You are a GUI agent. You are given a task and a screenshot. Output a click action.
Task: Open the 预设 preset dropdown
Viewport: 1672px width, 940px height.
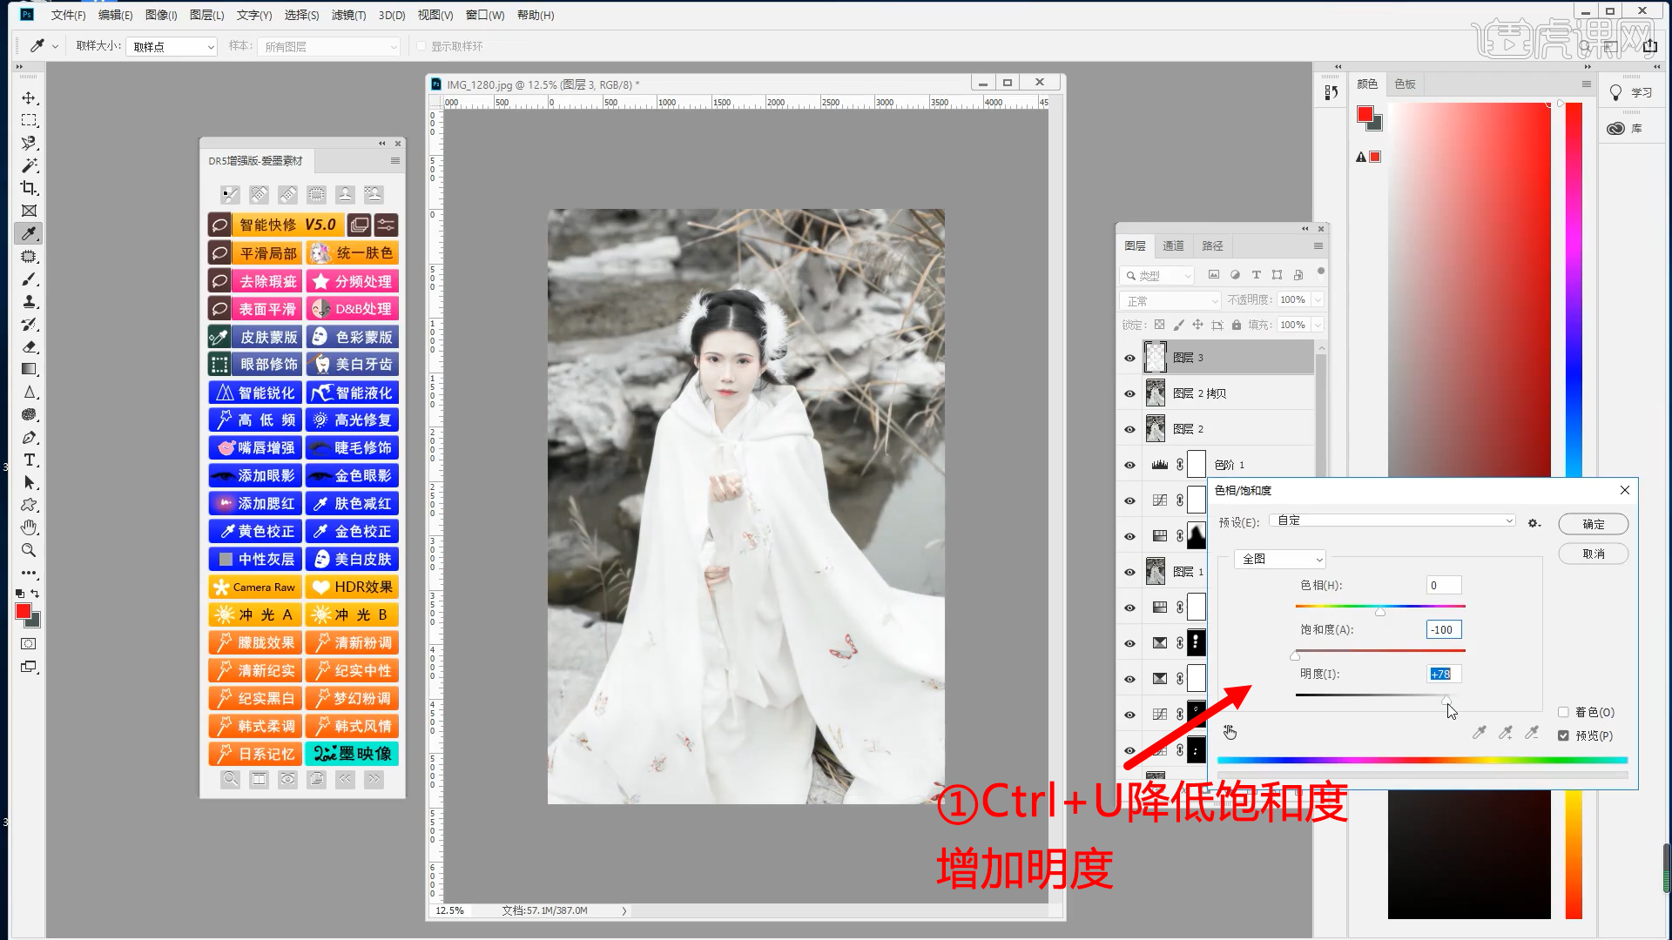pos(1392,520)
